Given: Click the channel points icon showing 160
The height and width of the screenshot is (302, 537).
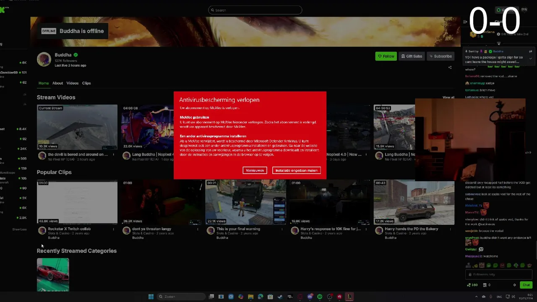Looking at the screenshot, I should (472, 285).
